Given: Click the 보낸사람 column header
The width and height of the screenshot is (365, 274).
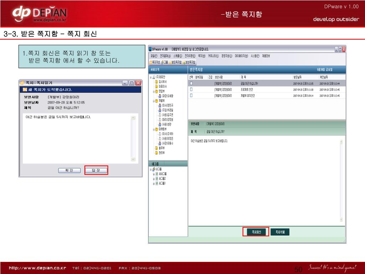Looking at the screenshot, I should tap(219, 77).
